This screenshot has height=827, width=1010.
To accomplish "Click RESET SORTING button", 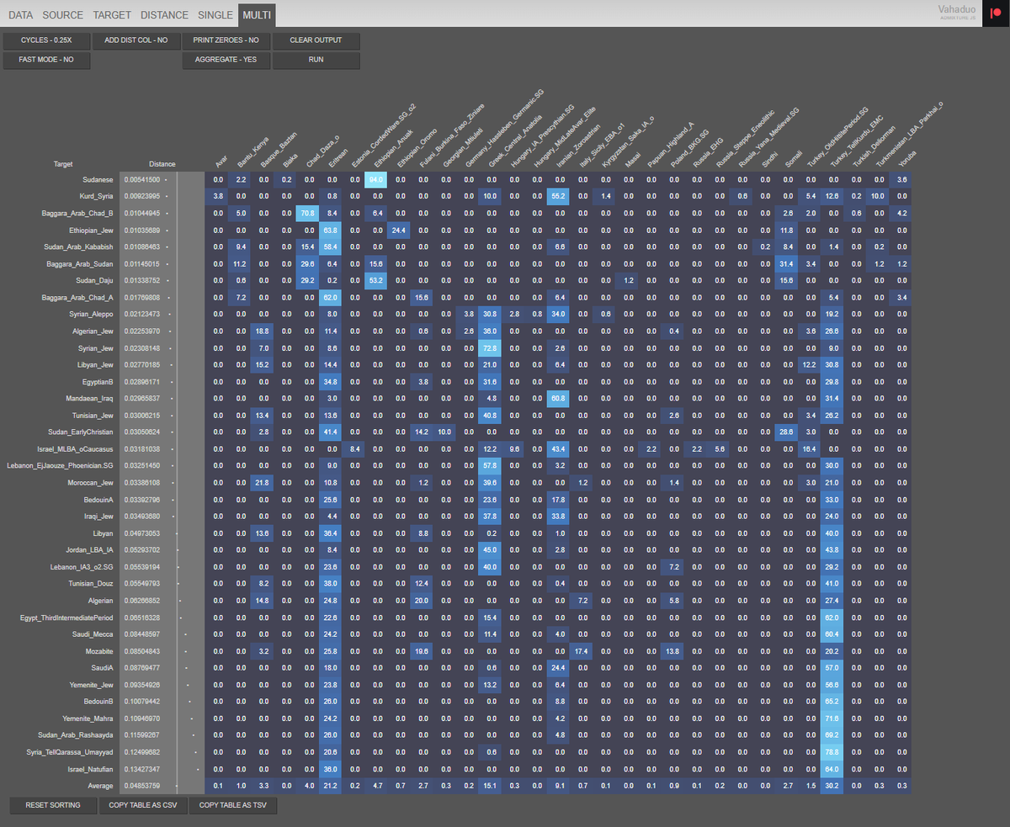I will [53, 805].
